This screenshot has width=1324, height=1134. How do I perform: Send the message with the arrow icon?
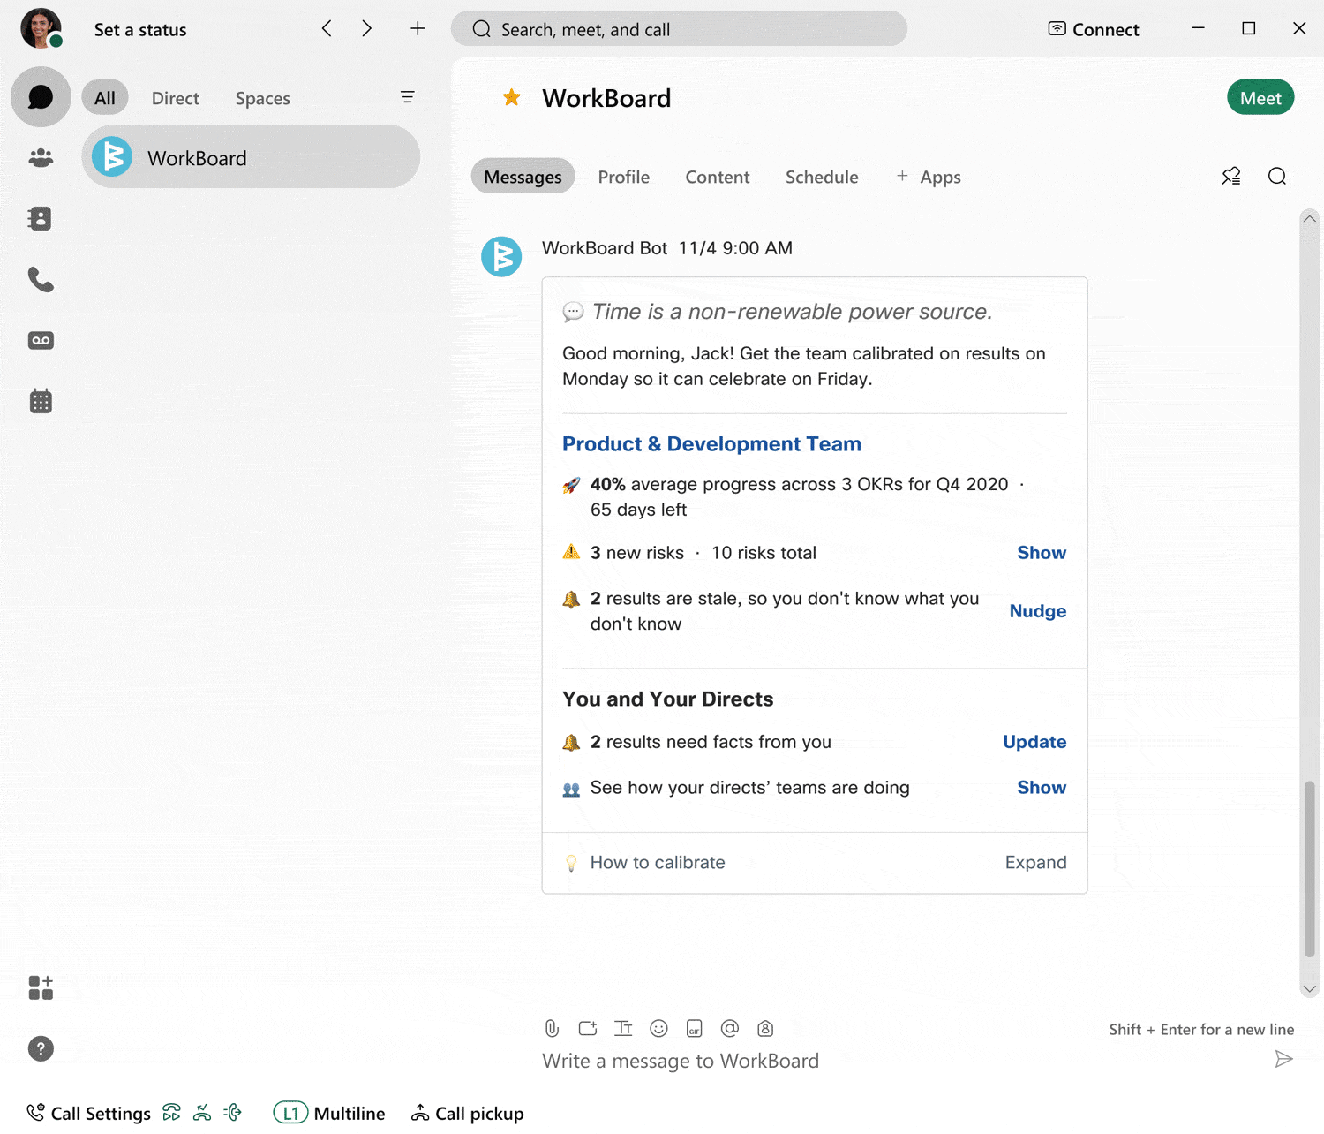[x=1284, y=1059]
